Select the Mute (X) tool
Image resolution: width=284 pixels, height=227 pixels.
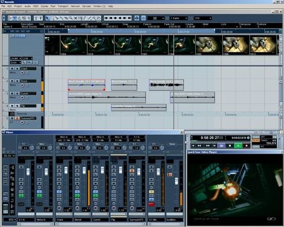[x=75, y=18]
